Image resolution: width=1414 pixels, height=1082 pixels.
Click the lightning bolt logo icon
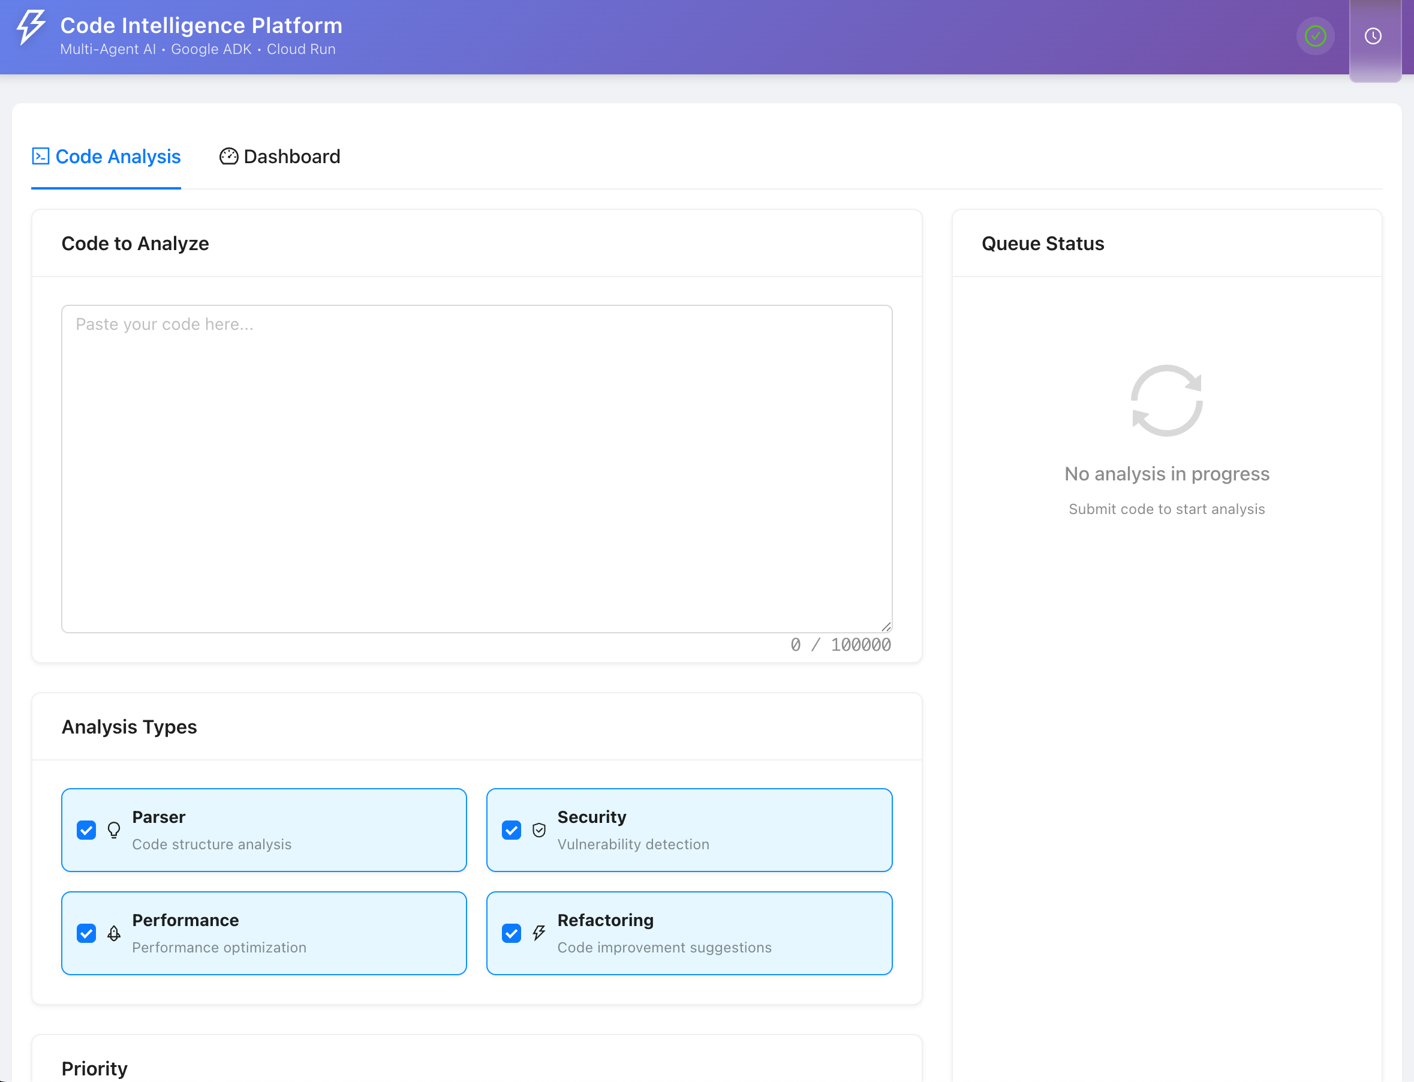(x=30, y=27)
